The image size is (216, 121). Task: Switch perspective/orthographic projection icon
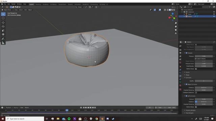pos(175,33)
